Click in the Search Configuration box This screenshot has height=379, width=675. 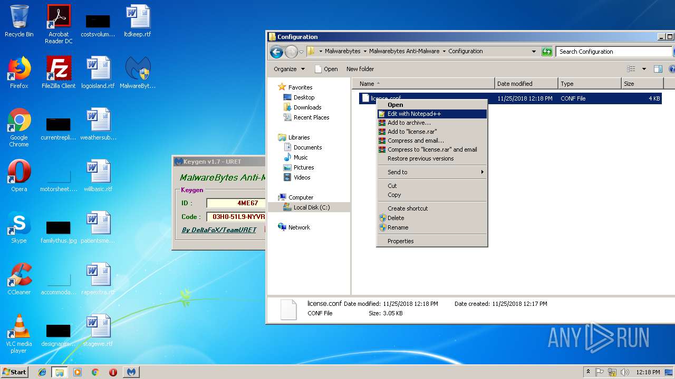[614, 52]
